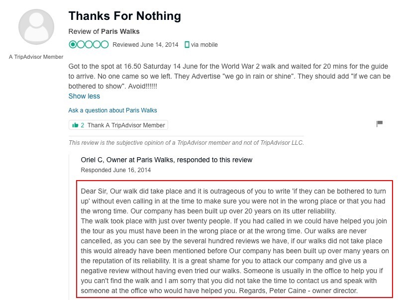This screenshot has height=300, width=398.
Task: Open Paris Walks link in "Review of"
Action: coord(120,31)
